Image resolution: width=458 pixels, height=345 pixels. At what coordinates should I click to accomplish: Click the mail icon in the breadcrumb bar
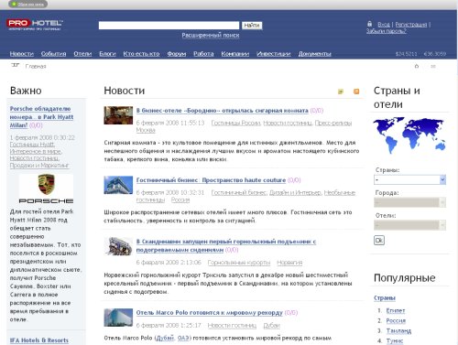coord(433,66)
